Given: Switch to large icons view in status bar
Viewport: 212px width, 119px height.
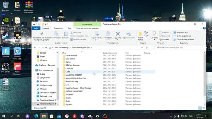Looking at the screenshot, I should [204, 108].
